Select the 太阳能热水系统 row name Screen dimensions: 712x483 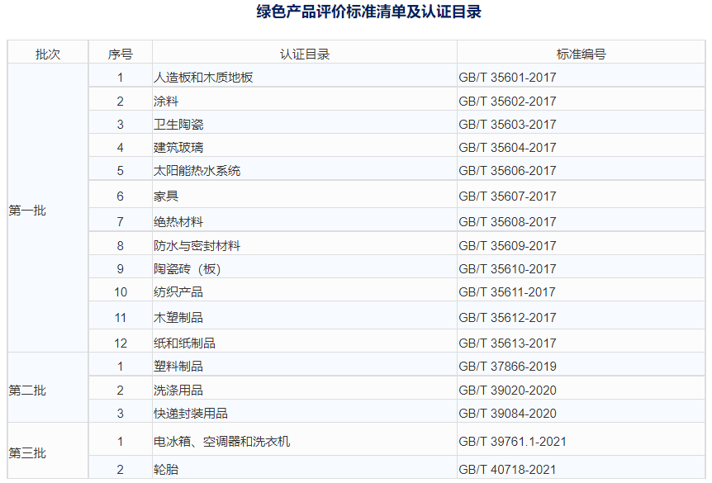197,171
